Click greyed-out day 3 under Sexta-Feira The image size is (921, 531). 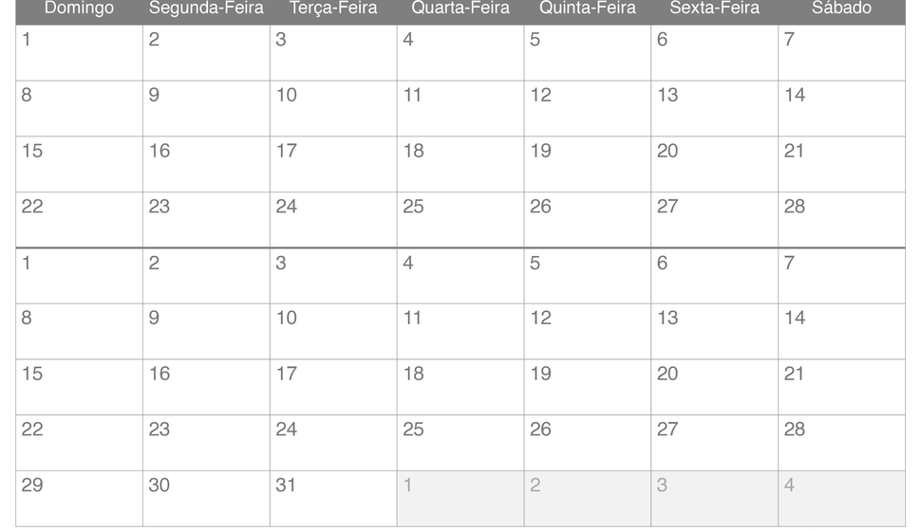coord(714,499)
